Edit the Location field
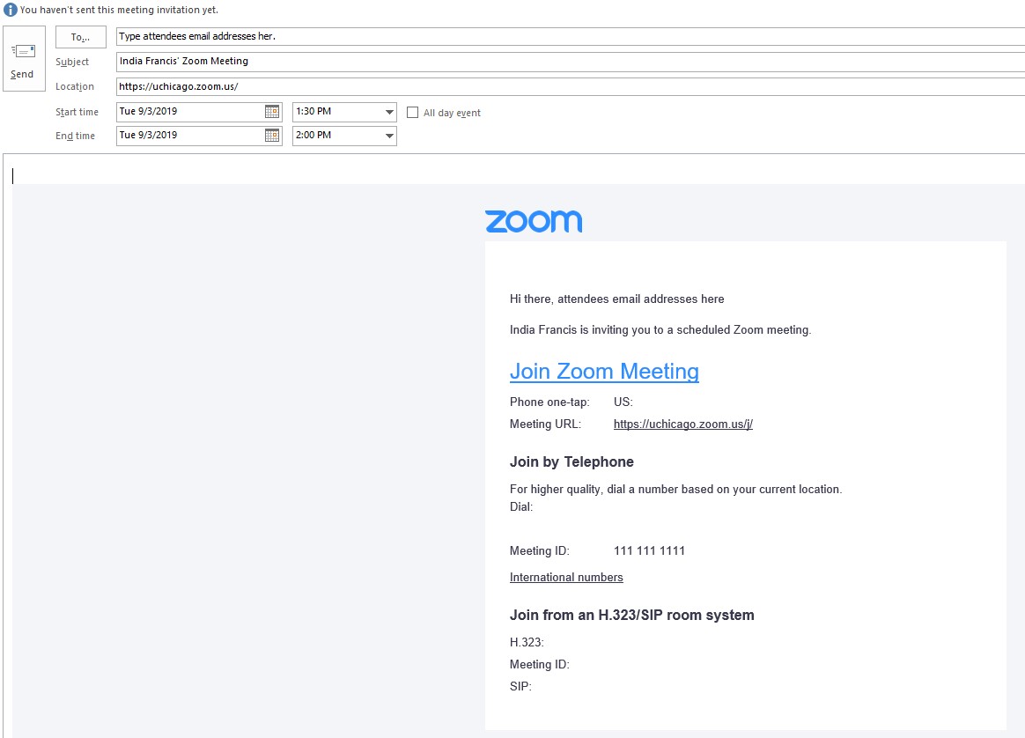The height and width of the screenshot is (738, 1025). click(x=570, y=86)
